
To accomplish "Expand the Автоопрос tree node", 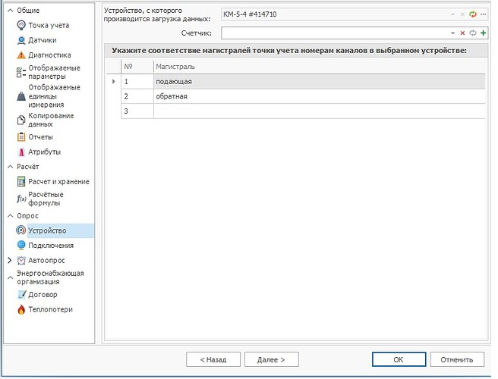I will 10,260.
